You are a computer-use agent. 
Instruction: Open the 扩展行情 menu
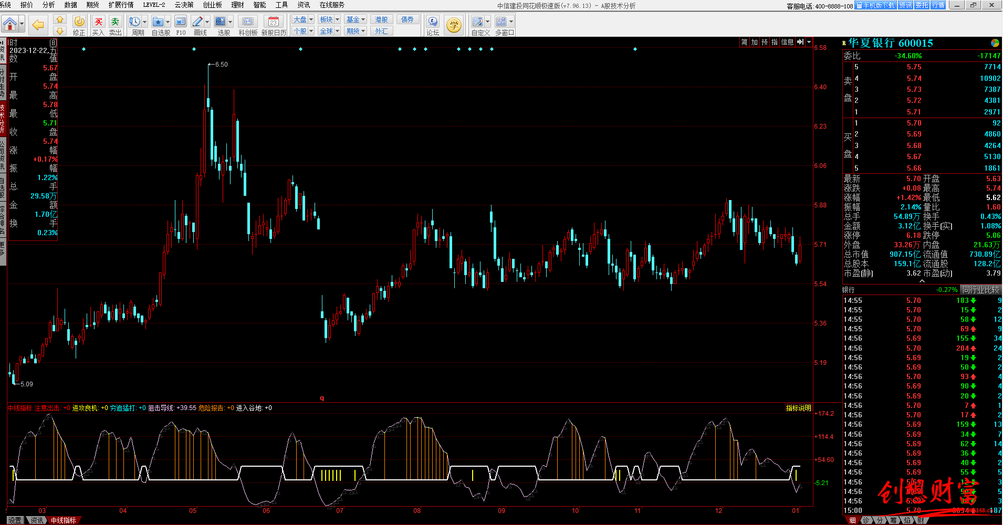pyautogui.click(x=121, y=5)
